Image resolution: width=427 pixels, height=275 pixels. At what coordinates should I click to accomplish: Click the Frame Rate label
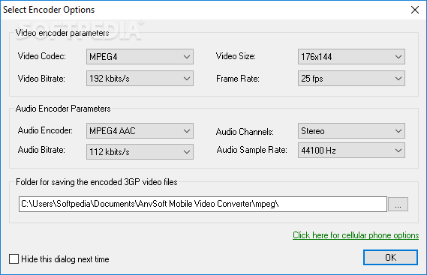point(238,79)
